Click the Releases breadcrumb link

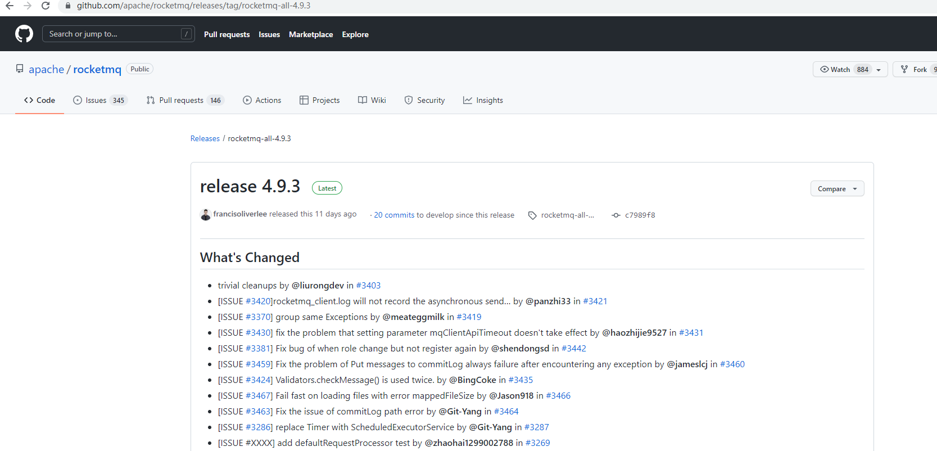click(x=205, y=138)
